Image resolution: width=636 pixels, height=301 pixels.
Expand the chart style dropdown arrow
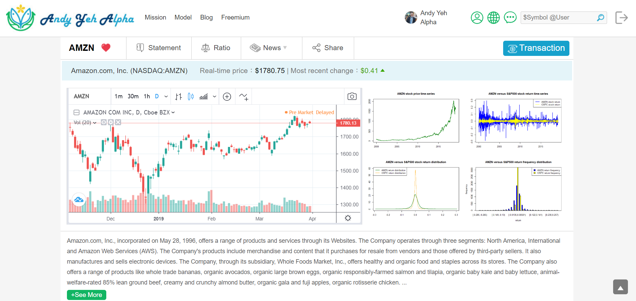215,97
